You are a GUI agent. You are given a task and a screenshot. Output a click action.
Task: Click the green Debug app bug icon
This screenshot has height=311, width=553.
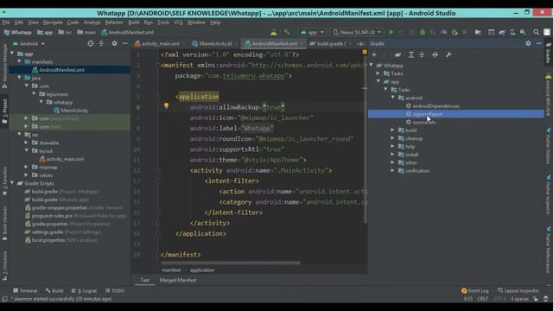tap(423, 32)
